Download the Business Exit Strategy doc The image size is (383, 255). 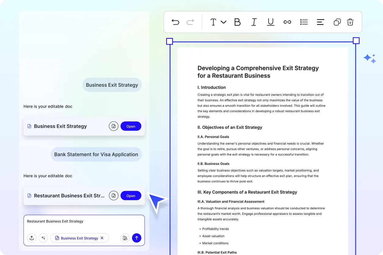[113, 126]
